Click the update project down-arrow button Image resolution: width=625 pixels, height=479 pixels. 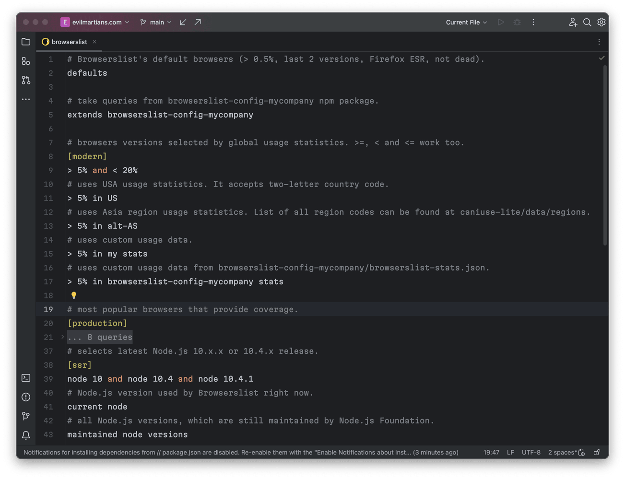(183, 22)
